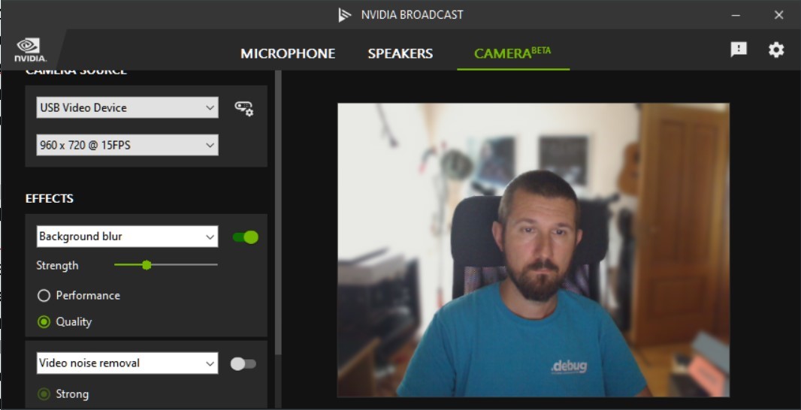Close the NVIDIA Broadcast window
The width and height of the screenshot is (801, 410).
(778, 15)
